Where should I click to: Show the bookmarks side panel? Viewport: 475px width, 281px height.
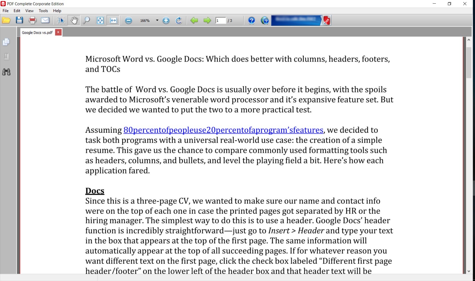point(7,56)
